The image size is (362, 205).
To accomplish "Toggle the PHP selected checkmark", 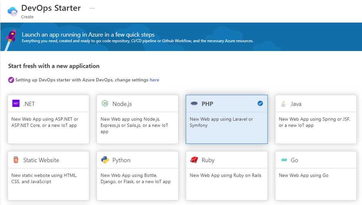I will tap(260, 103).
